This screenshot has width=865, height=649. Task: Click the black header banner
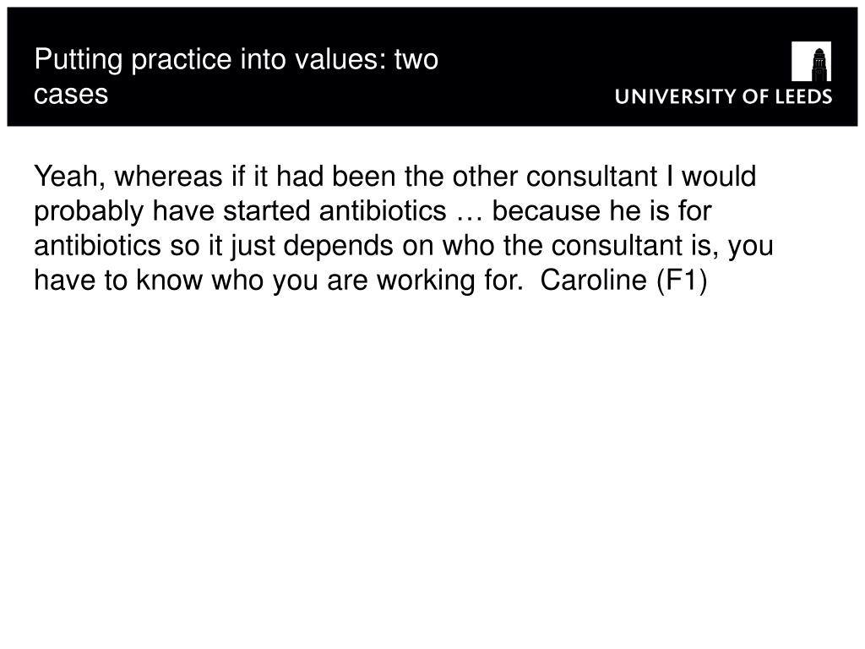pos(432,67)
